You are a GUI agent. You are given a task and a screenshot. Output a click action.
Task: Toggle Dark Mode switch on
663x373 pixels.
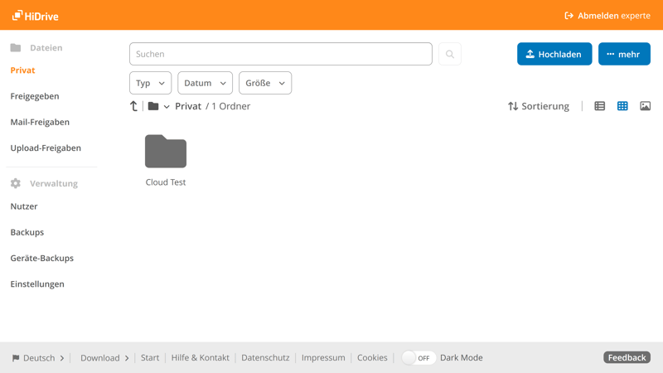click(x=418, y=358)
